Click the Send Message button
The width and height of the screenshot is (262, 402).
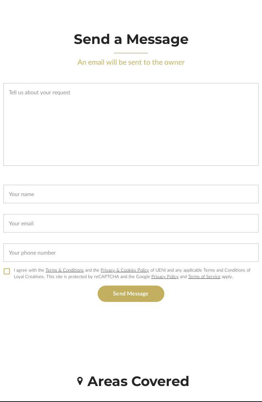pos(131,294)
